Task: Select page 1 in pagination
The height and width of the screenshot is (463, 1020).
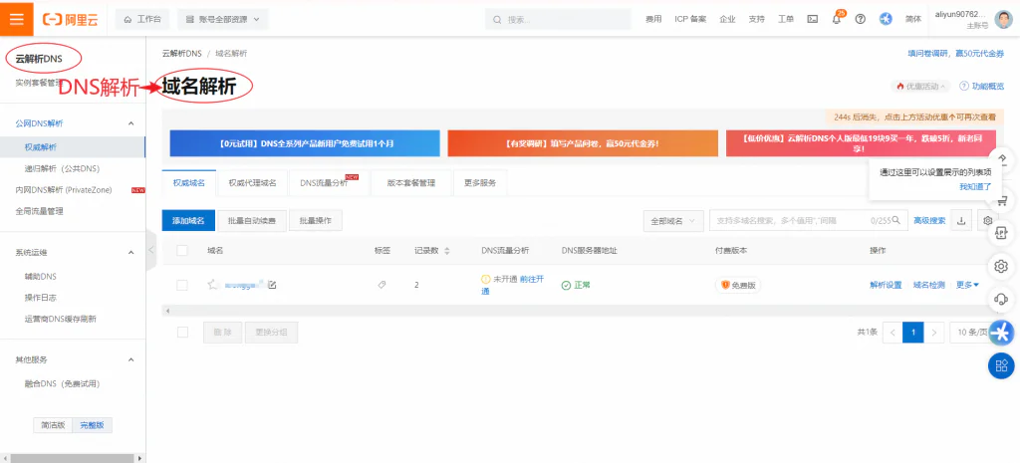Action: pyautogui.click(x=913, y=333)
